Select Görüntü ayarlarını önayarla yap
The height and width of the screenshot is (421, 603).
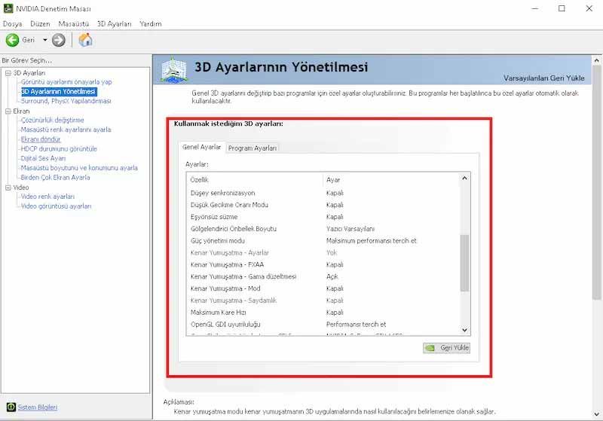click(66, 82)
